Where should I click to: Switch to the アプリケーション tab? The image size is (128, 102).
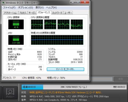(11, 13)
